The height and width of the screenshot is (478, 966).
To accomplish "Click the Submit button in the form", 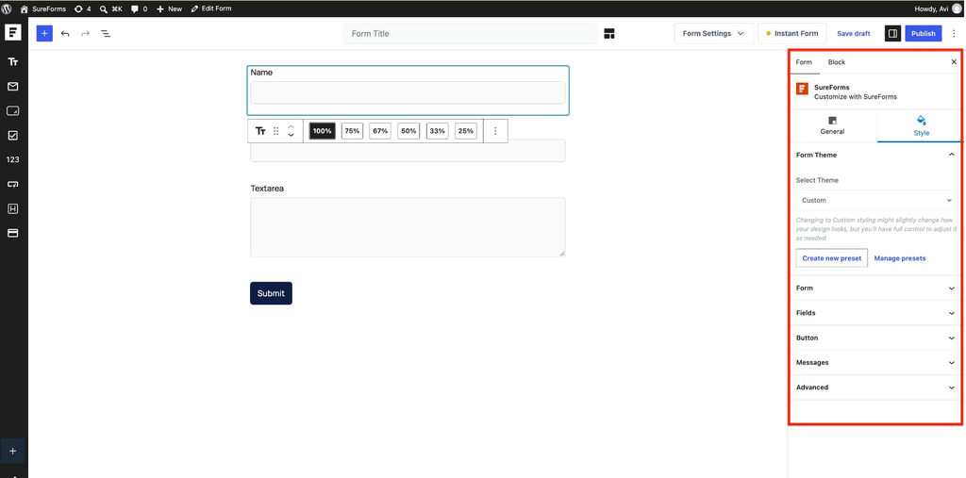I will pyautogui.click(x=271, y=293).
